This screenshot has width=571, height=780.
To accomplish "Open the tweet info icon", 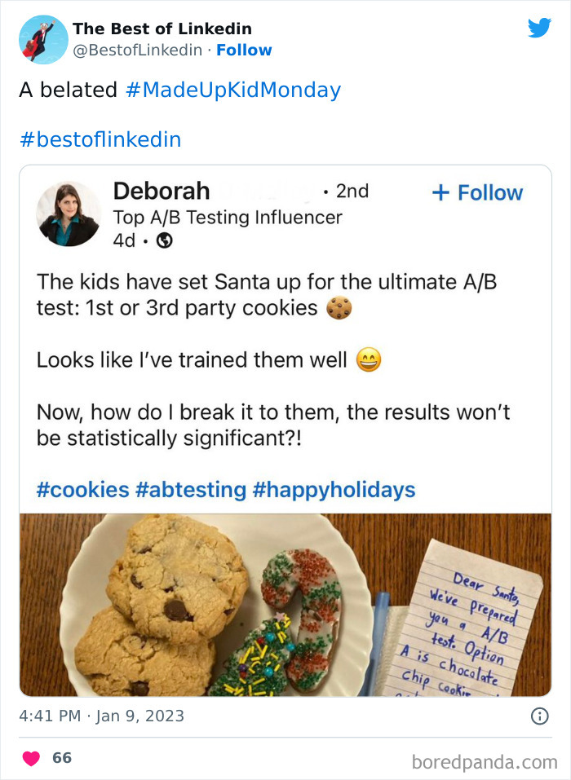I will (x=539, y=716).
